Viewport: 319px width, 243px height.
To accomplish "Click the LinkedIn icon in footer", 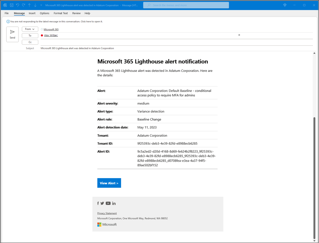I will 114,203.
